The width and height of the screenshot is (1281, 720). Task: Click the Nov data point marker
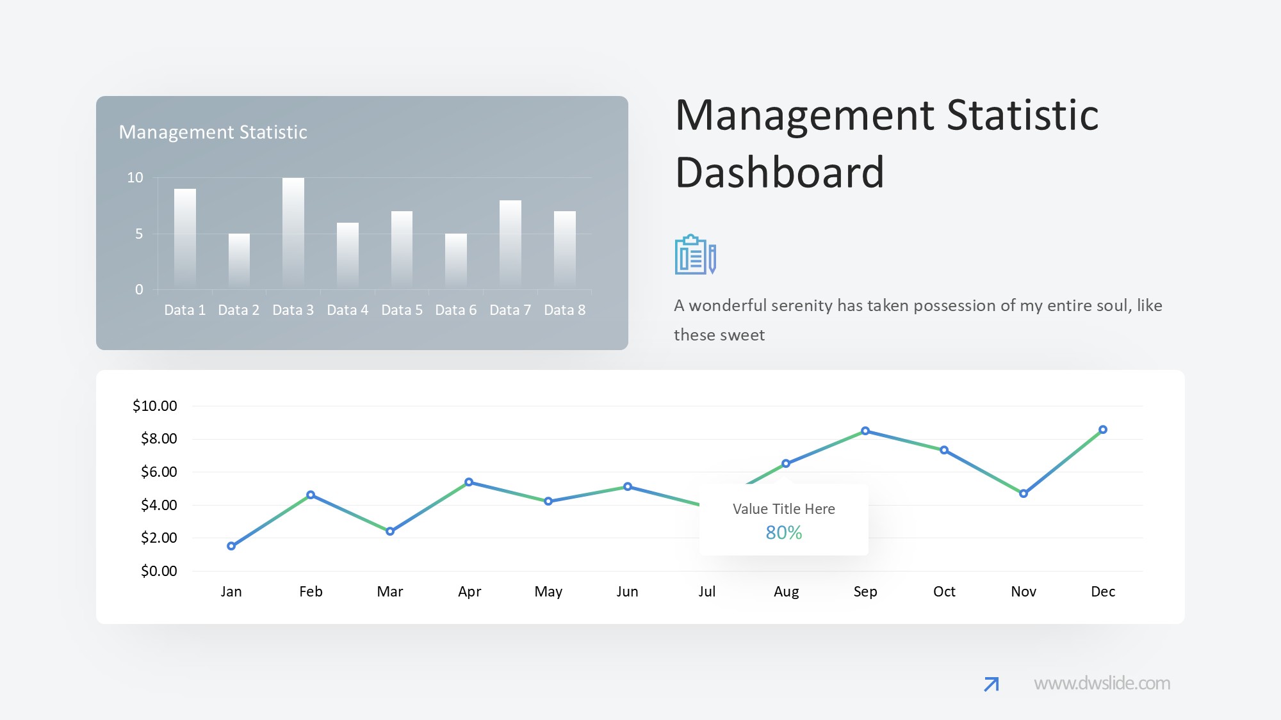[x=1024, y=493]
